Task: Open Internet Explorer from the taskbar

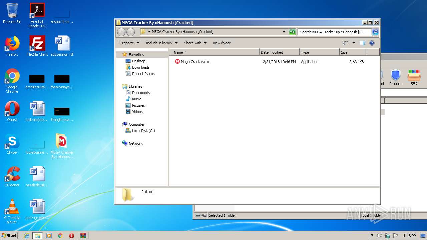Action: [26, 236]
